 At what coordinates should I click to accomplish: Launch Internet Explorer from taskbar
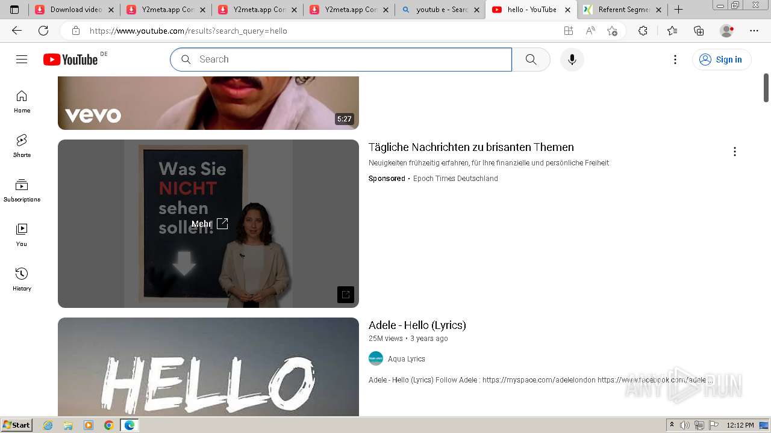pos(48,425)
